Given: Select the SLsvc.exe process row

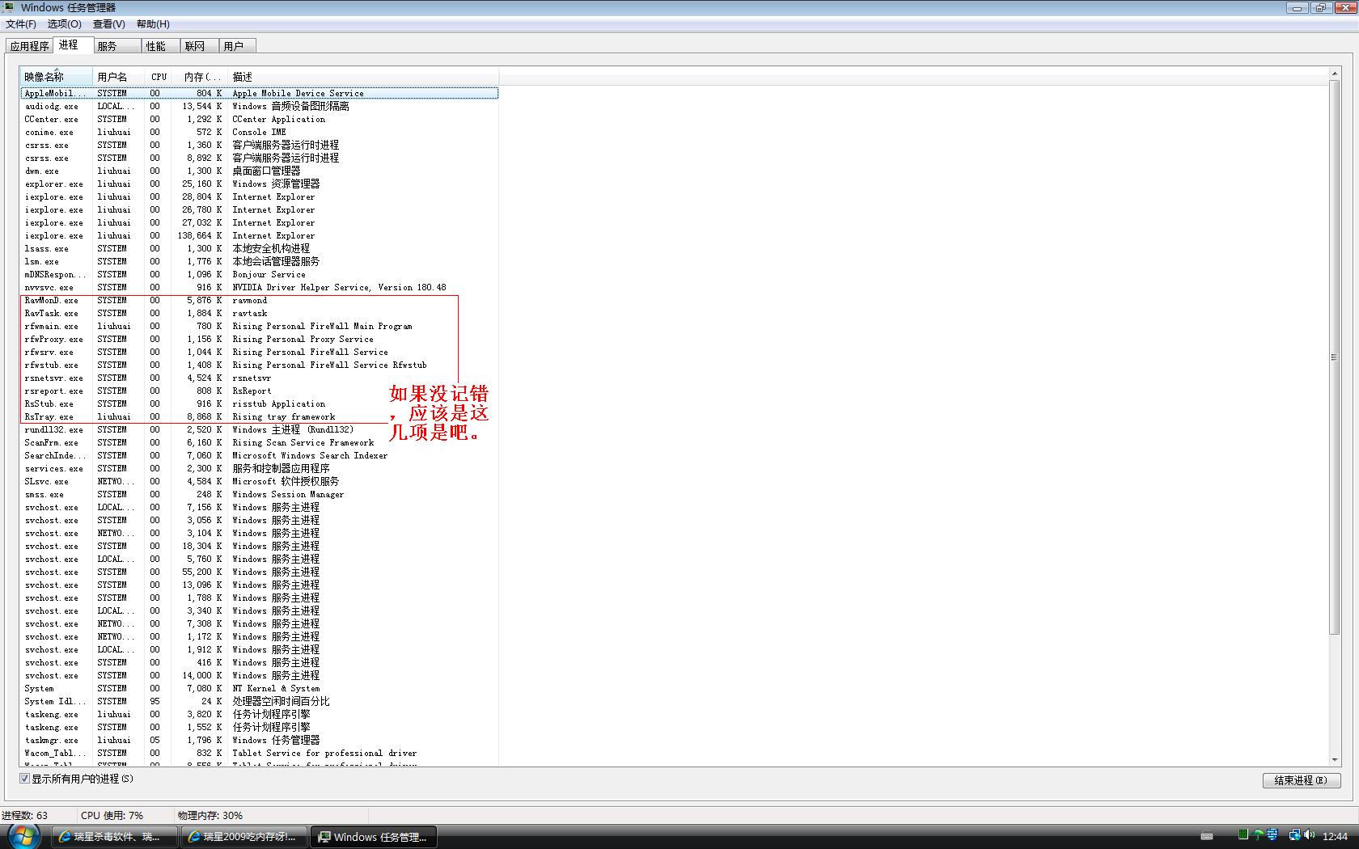Looking at the screenshot, I should click(x=259, y=481).
